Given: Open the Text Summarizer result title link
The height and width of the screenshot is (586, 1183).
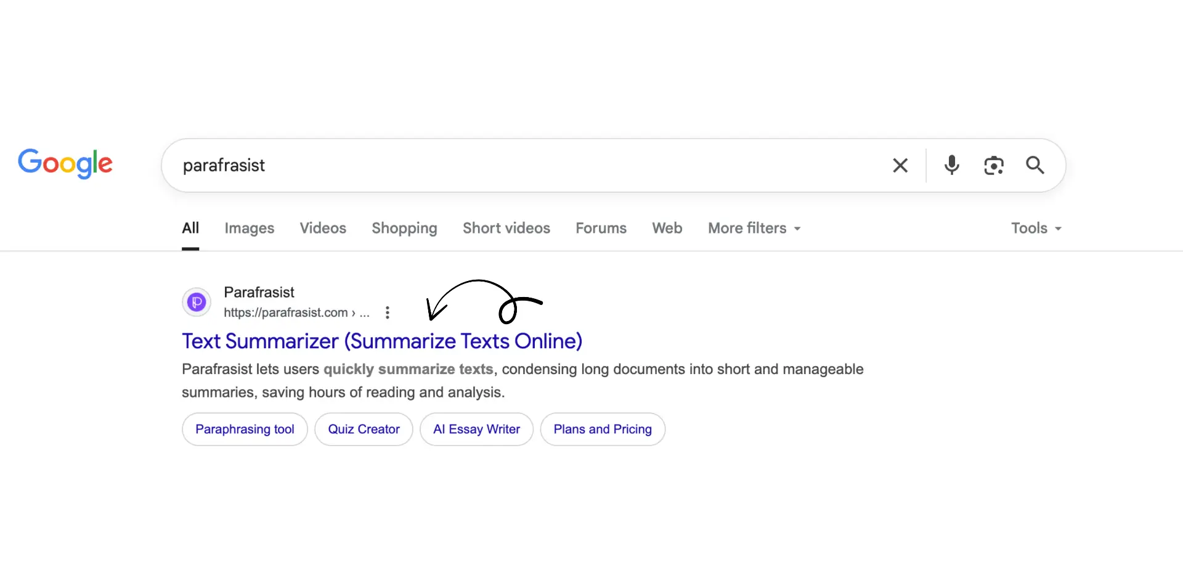Looking at the screenshot, I should pyautogui.click(x=381, y=341).
